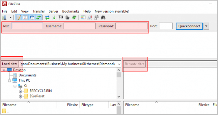Open directory listing filters icon
This screenshot has width=218, height=115.
pos(83,18)
